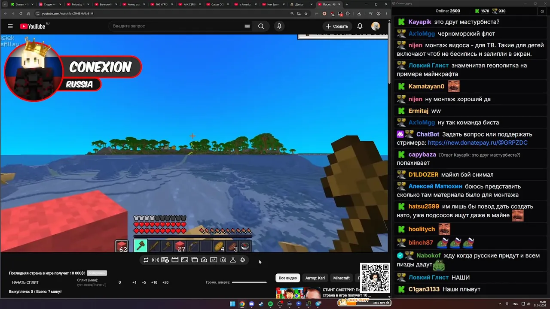The width and height of the screenshot is (550, 309).
Task: Go to the YouTube home logo
Action: (32, 26)
